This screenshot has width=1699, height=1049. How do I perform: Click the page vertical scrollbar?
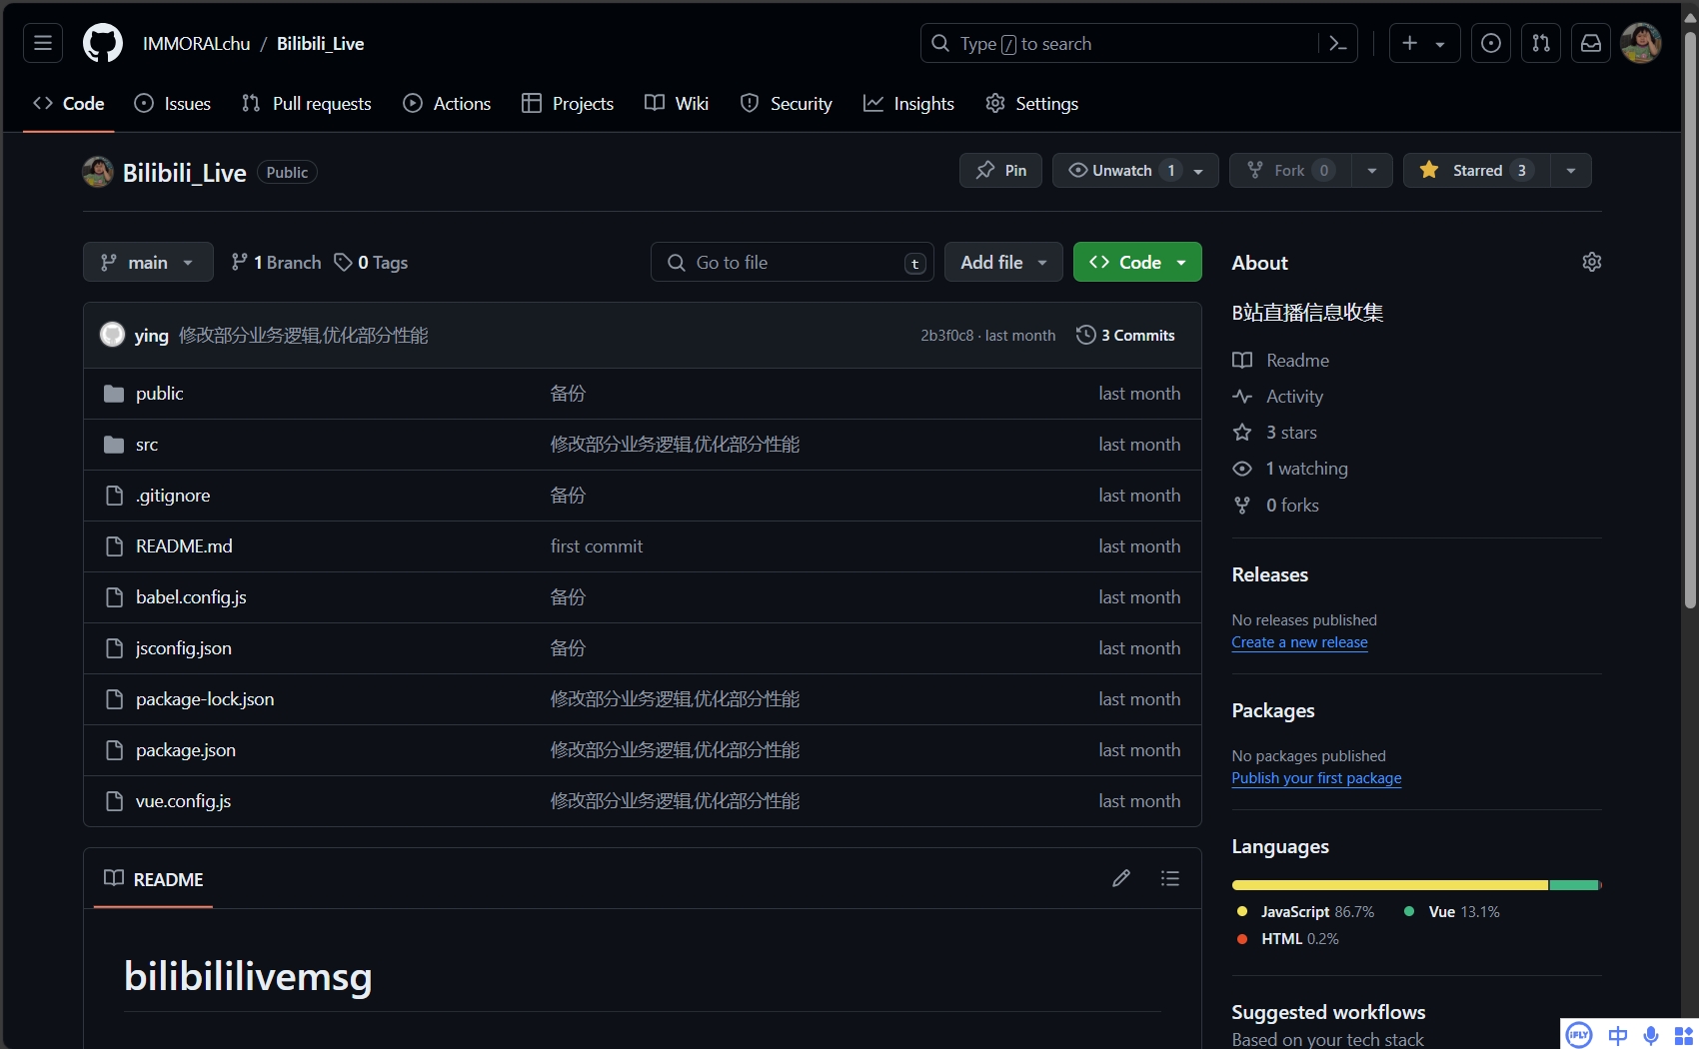1690,320
